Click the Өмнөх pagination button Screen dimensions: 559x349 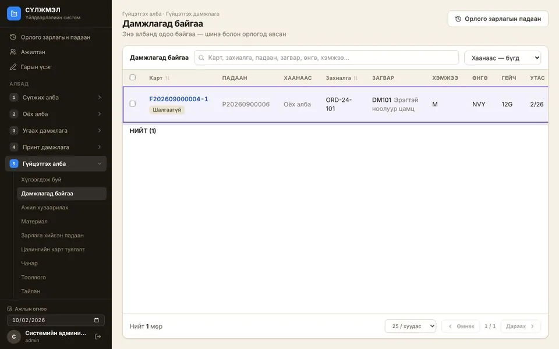(461, 326)
